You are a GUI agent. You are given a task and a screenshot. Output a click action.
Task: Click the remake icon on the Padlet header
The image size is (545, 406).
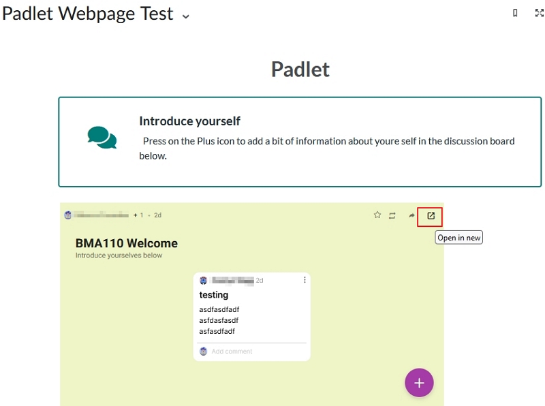392,215
